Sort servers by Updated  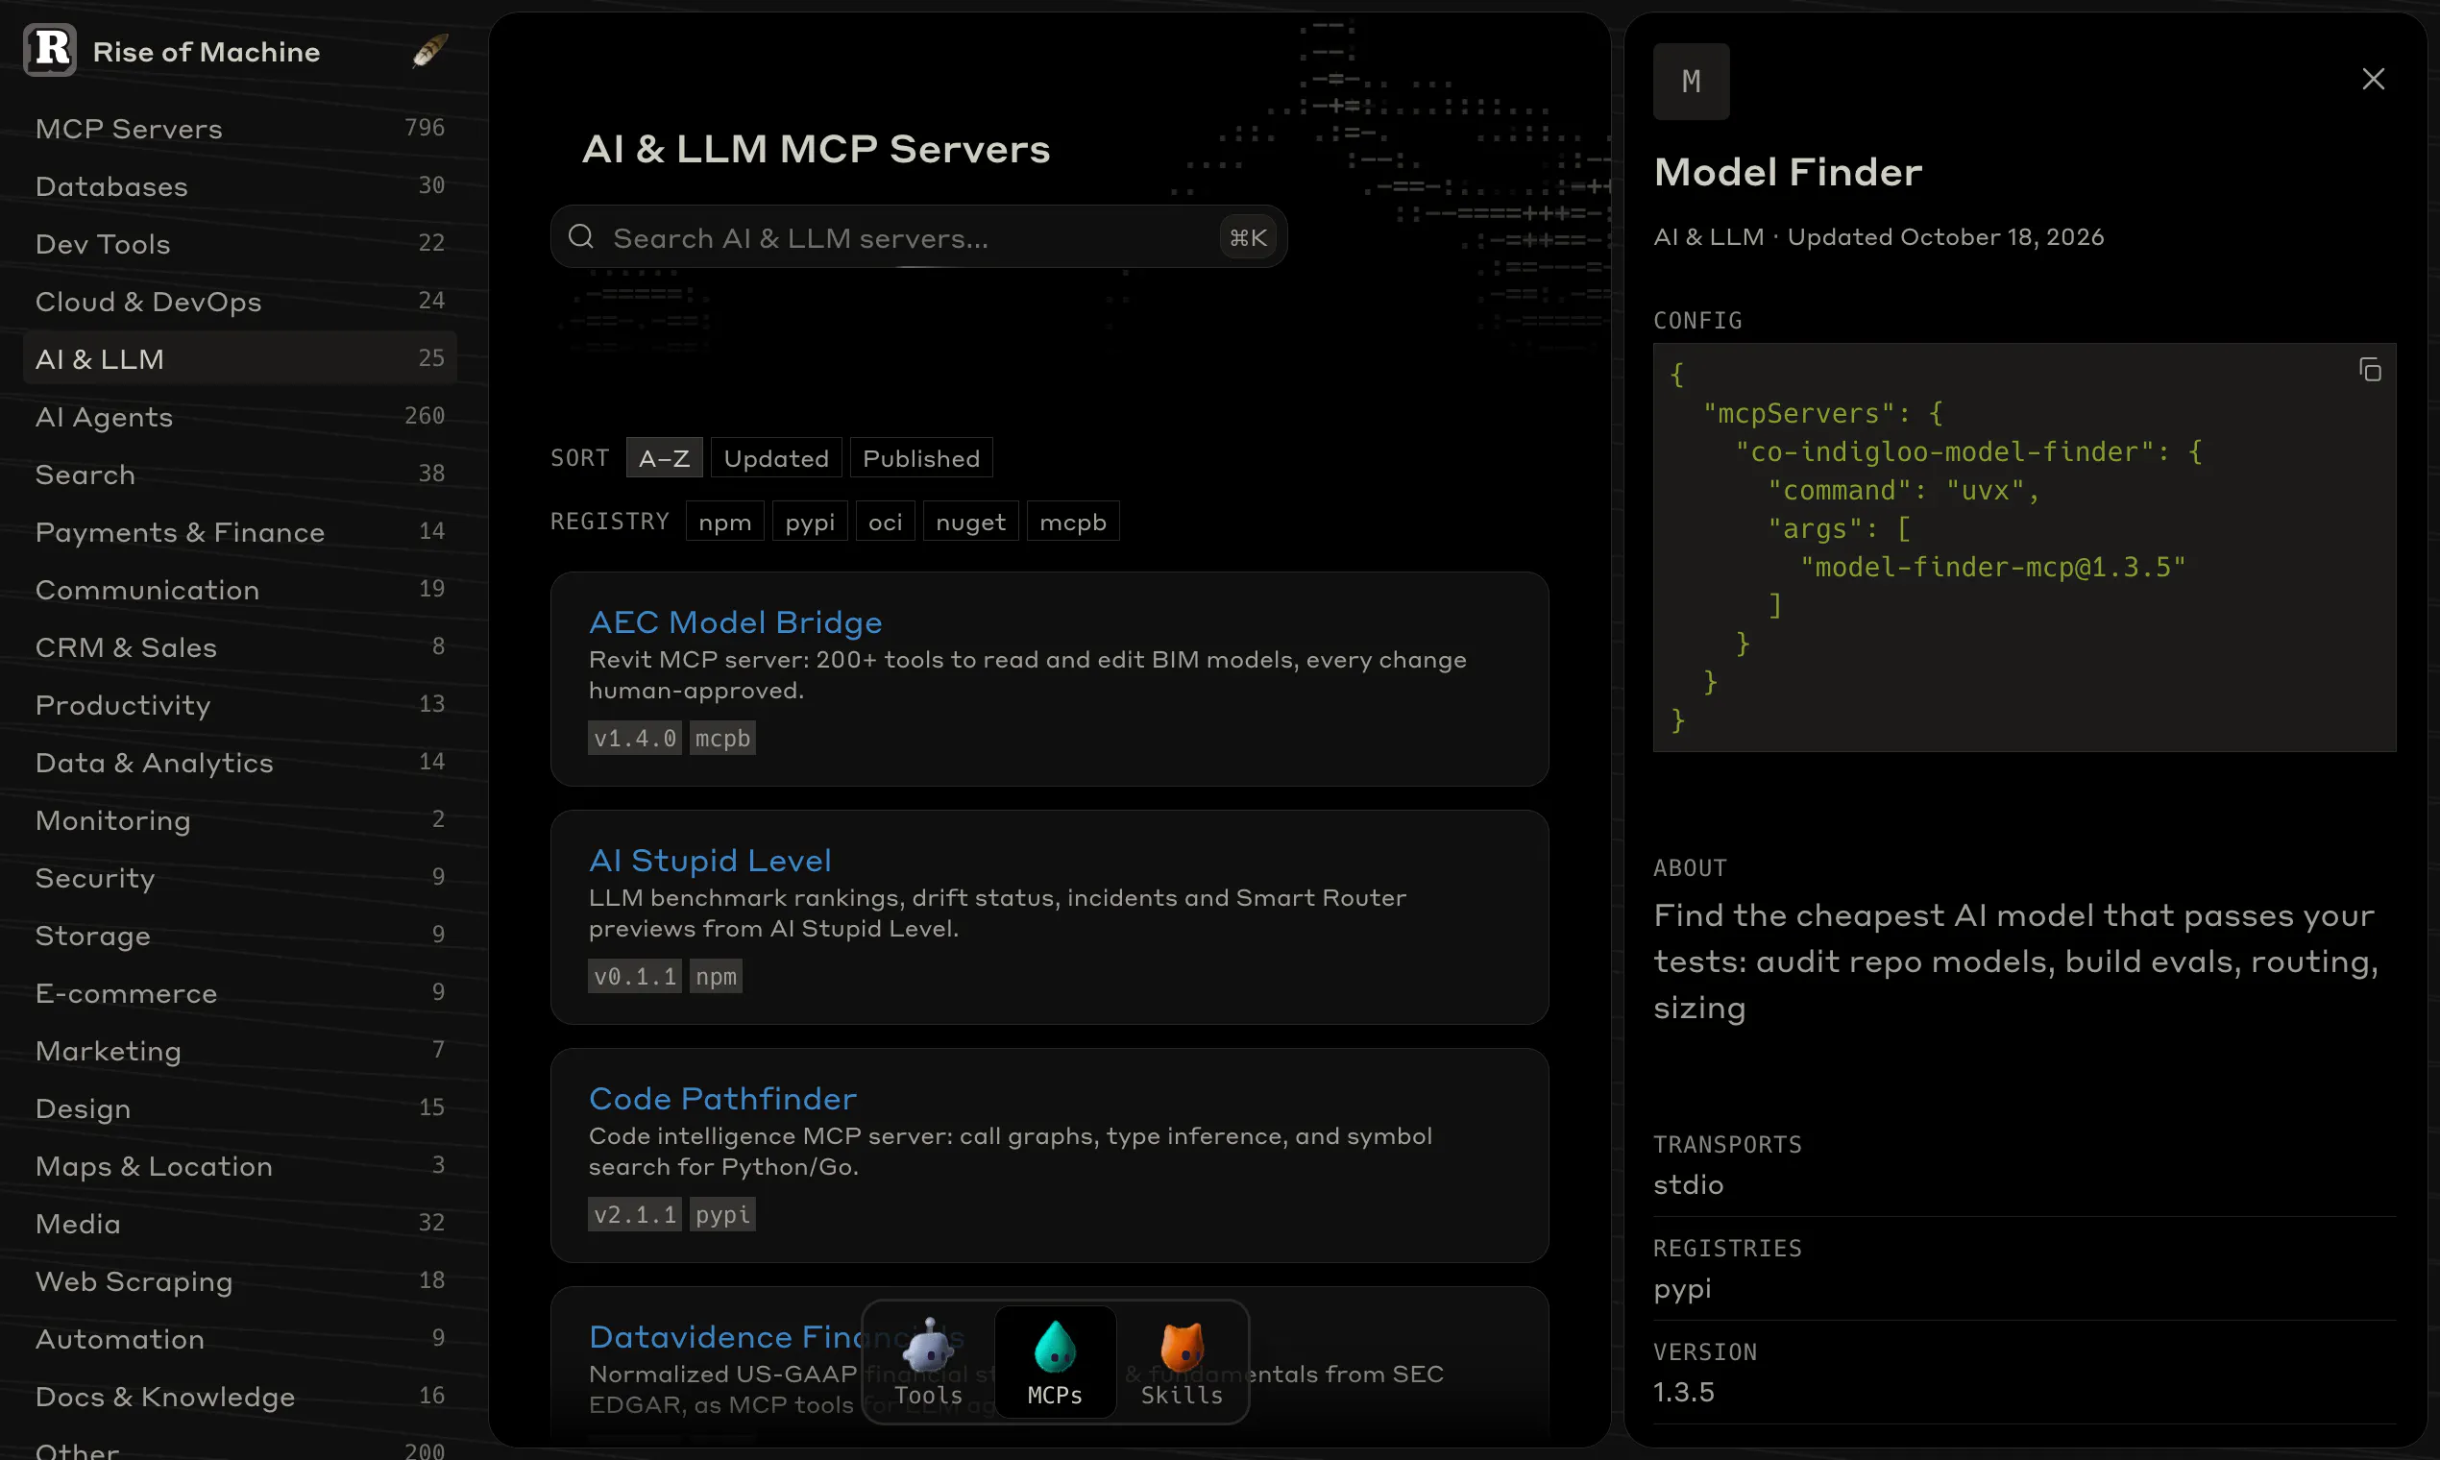coord(775,458)
